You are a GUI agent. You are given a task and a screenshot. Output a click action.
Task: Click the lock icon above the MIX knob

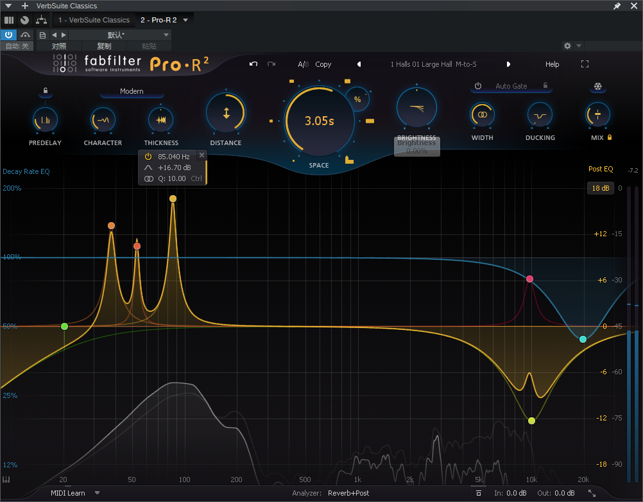point(608,137)
